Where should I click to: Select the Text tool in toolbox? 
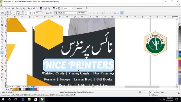pyautogui.click(x=2, y=53)
